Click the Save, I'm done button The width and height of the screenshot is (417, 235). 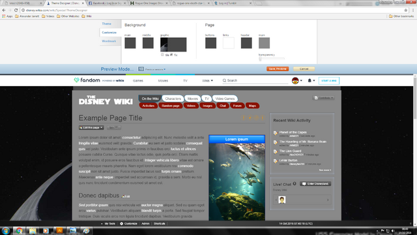click(x=278, y=69)
